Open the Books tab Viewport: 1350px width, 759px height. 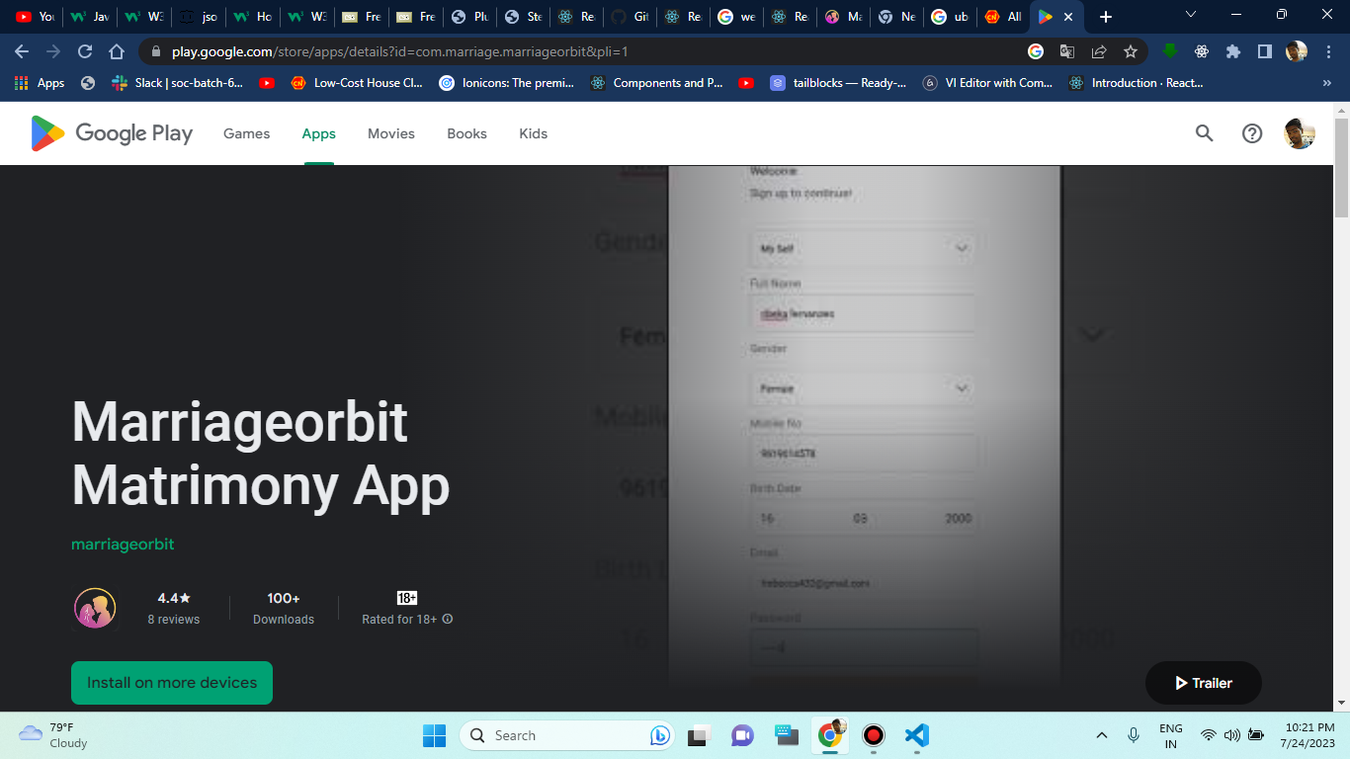pos(466,133)
